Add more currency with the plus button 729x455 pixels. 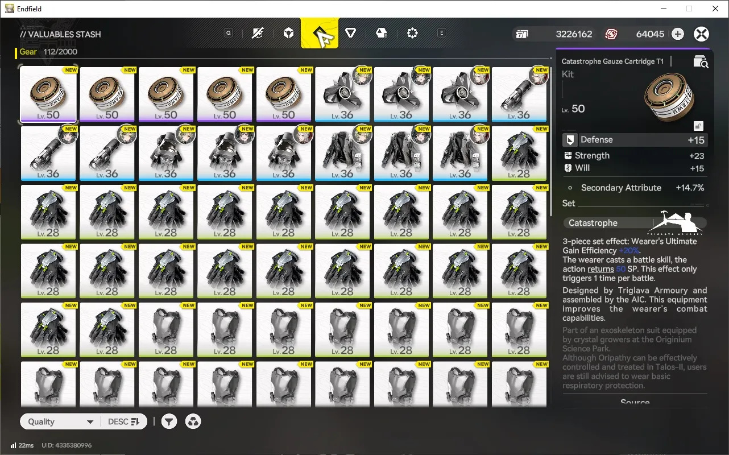[x=678, y=34]
